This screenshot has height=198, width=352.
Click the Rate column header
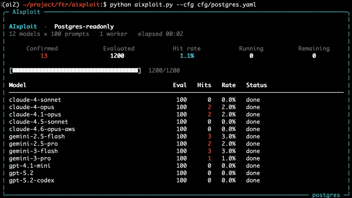[229, 85]
